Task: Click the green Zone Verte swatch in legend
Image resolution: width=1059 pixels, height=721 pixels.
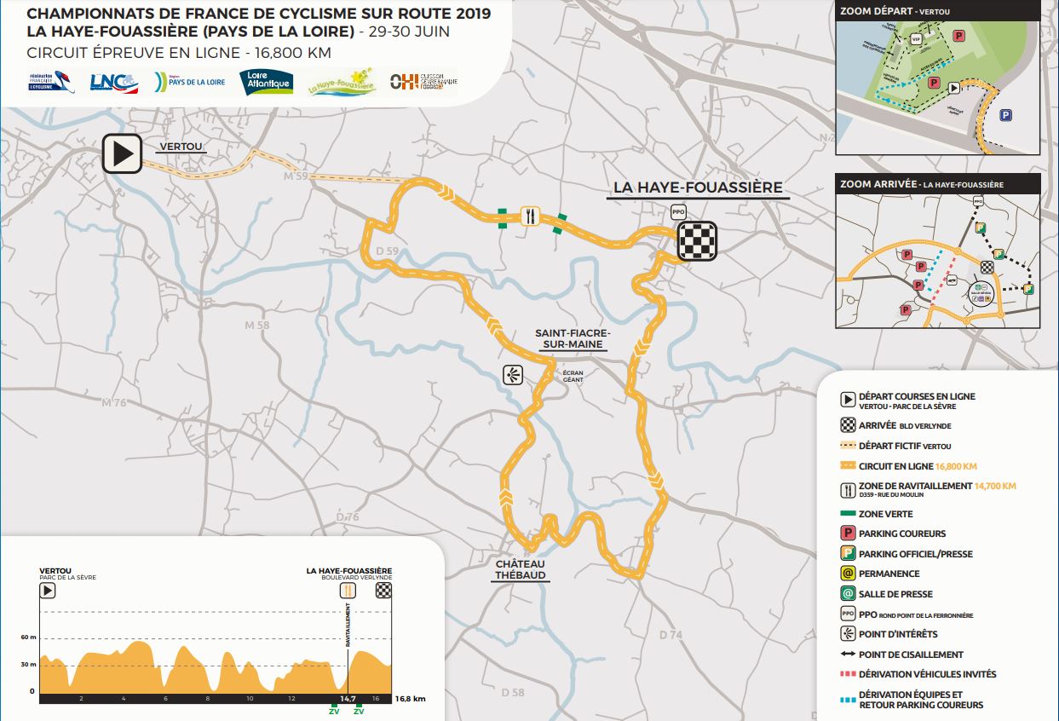Action: point(849,514)
